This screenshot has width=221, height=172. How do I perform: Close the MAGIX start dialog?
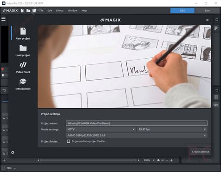coord(207,20)
